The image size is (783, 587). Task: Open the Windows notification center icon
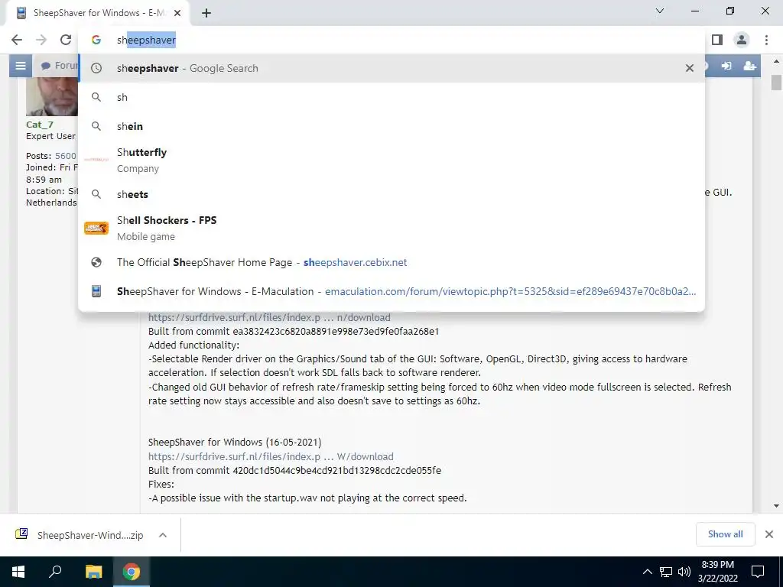click(758, 572)
